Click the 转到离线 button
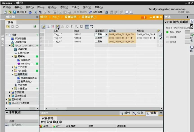 pos(96,12)
